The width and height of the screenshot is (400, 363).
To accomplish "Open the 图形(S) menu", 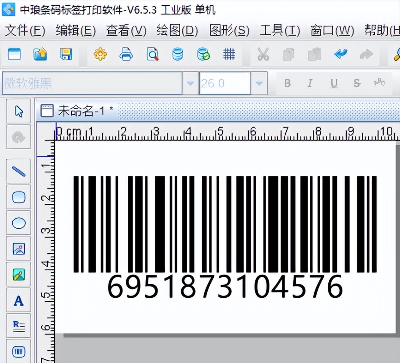I will coord(229,30).
